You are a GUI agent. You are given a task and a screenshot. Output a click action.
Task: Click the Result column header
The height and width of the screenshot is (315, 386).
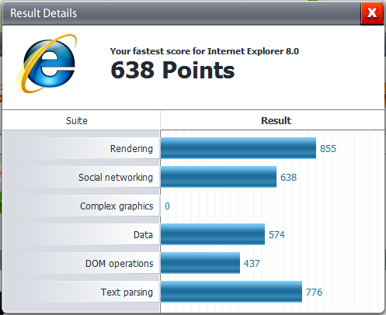[276, 120]
